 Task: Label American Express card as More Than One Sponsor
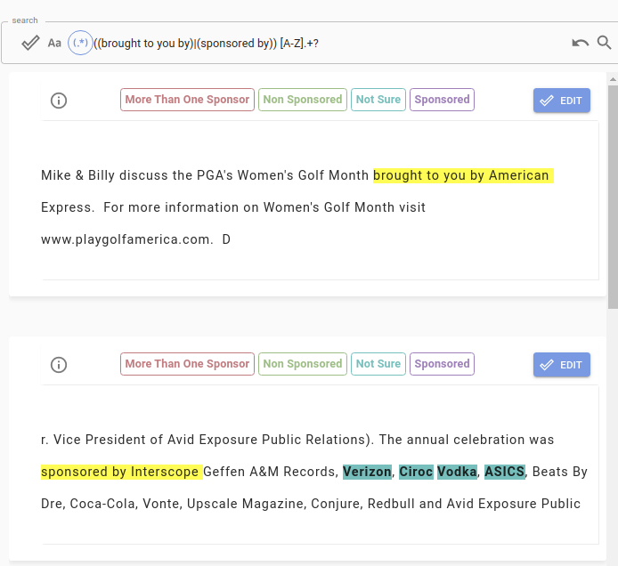click(x=187, y=100)
